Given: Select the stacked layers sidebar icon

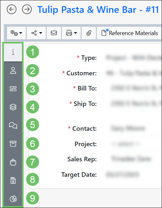Looking at the screenshot, I should point(13,107).
